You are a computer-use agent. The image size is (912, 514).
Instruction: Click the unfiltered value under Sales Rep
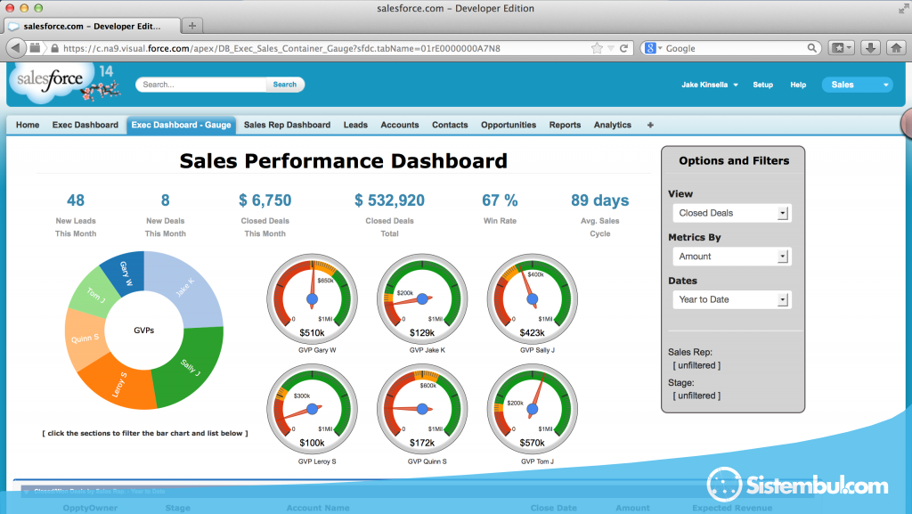pos(696,365)
